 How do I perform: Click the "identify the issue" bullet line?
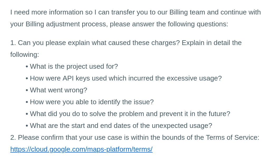coord(91,102)
